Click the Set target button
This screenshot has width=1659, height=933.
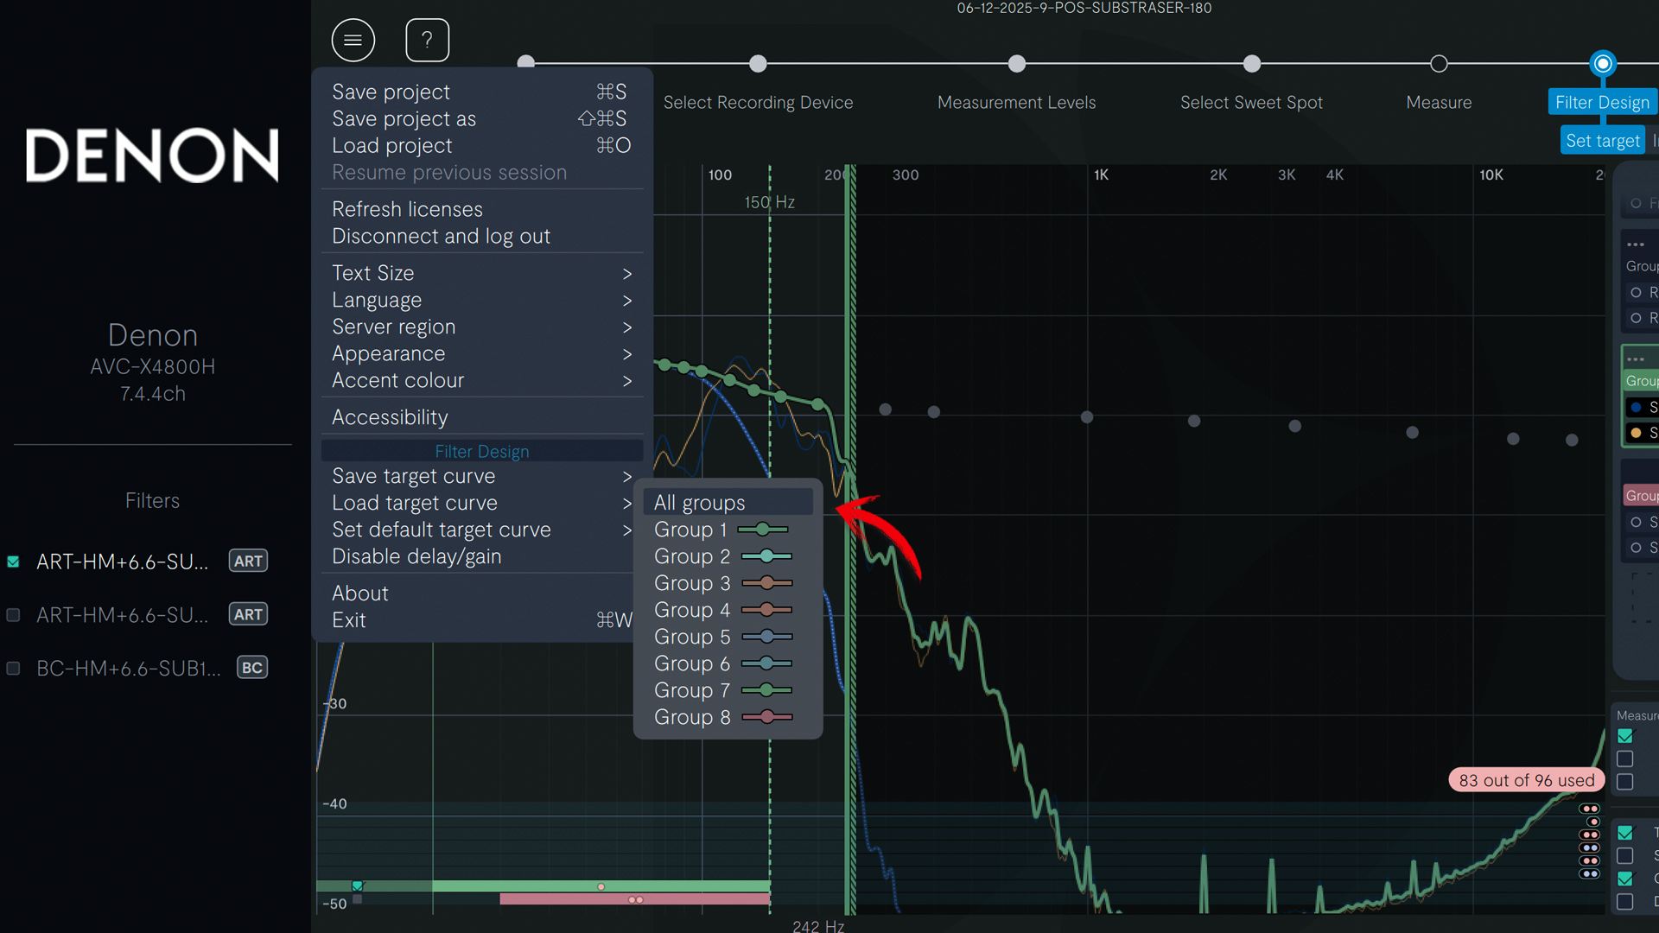pos(1602,141)
